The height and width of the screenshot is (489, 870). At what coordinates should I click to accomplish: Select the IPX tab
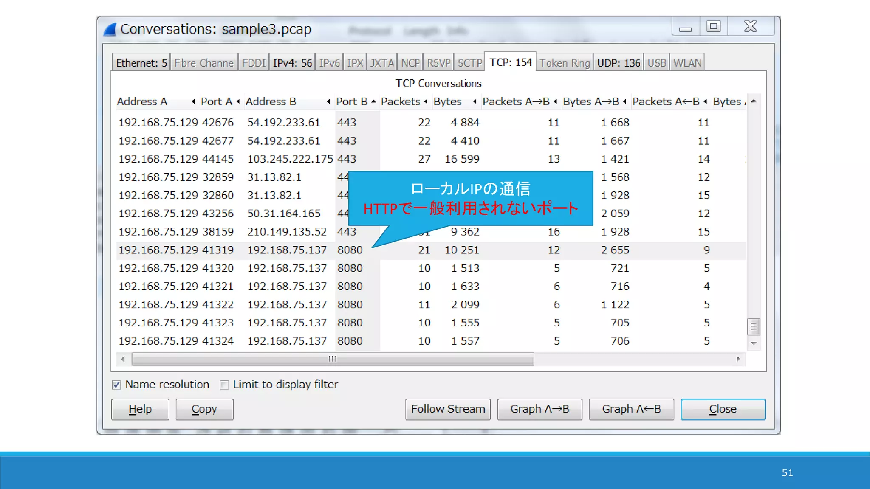click(x=355, y=63)
